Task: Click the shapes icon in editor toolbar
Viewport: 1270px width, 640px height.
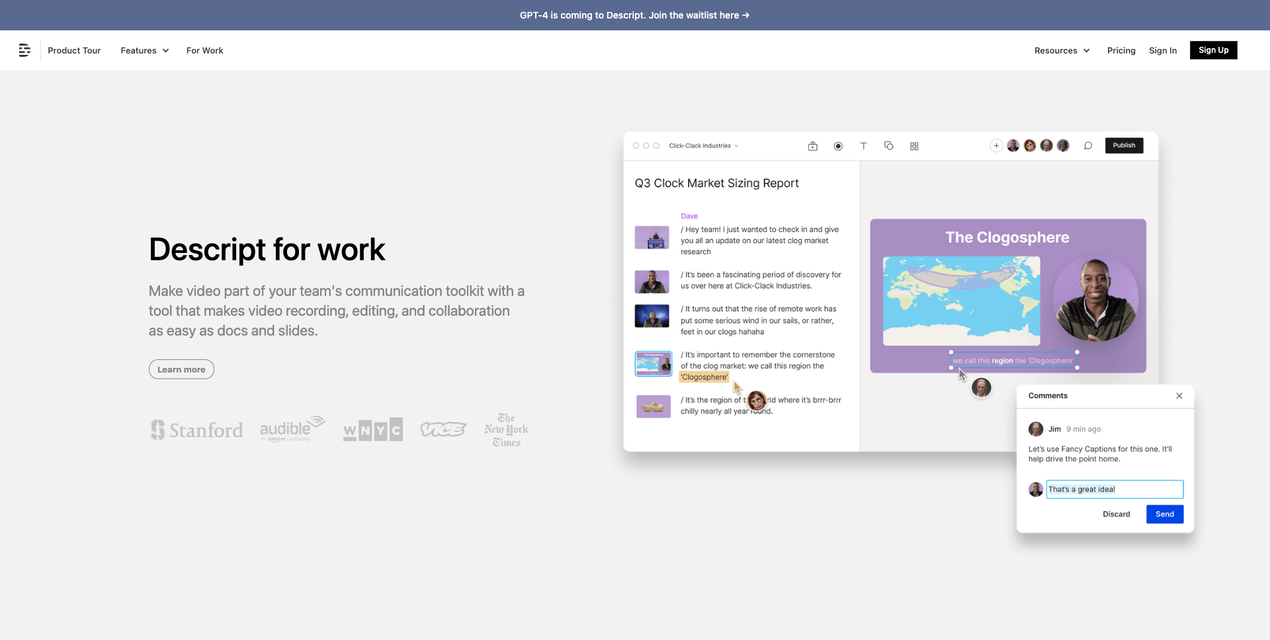Action: 888,146
